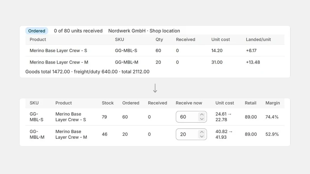Select the GG-MBL-M SKU in the order table
The height and width of the screenshot is (174, 310).
127,62
